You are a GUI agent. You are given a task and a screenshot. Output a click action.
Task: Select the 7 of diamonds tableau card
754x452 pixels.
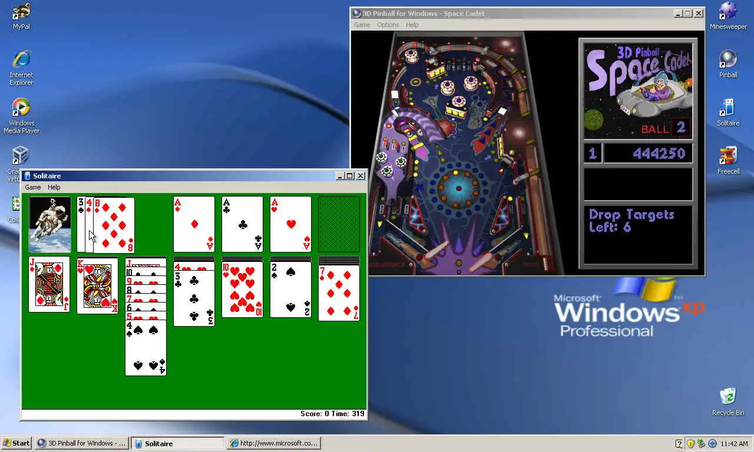pos(339,293)
